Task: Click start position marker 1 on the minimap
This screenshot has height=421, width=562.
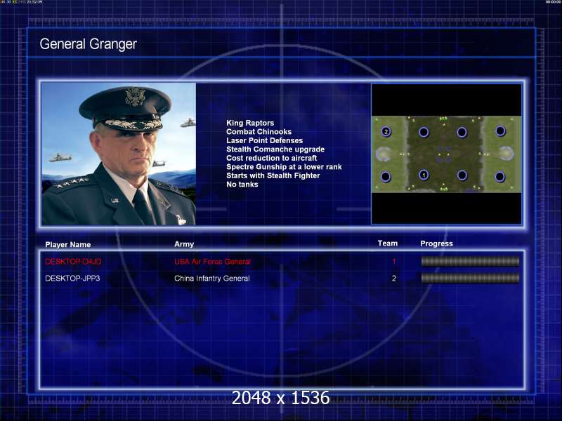Action: (x=424, y=175)
